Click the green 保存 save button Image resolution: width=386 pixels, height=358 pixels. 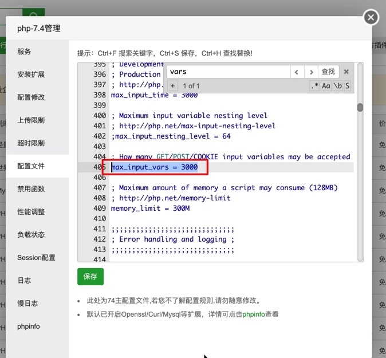click(90, 276)
